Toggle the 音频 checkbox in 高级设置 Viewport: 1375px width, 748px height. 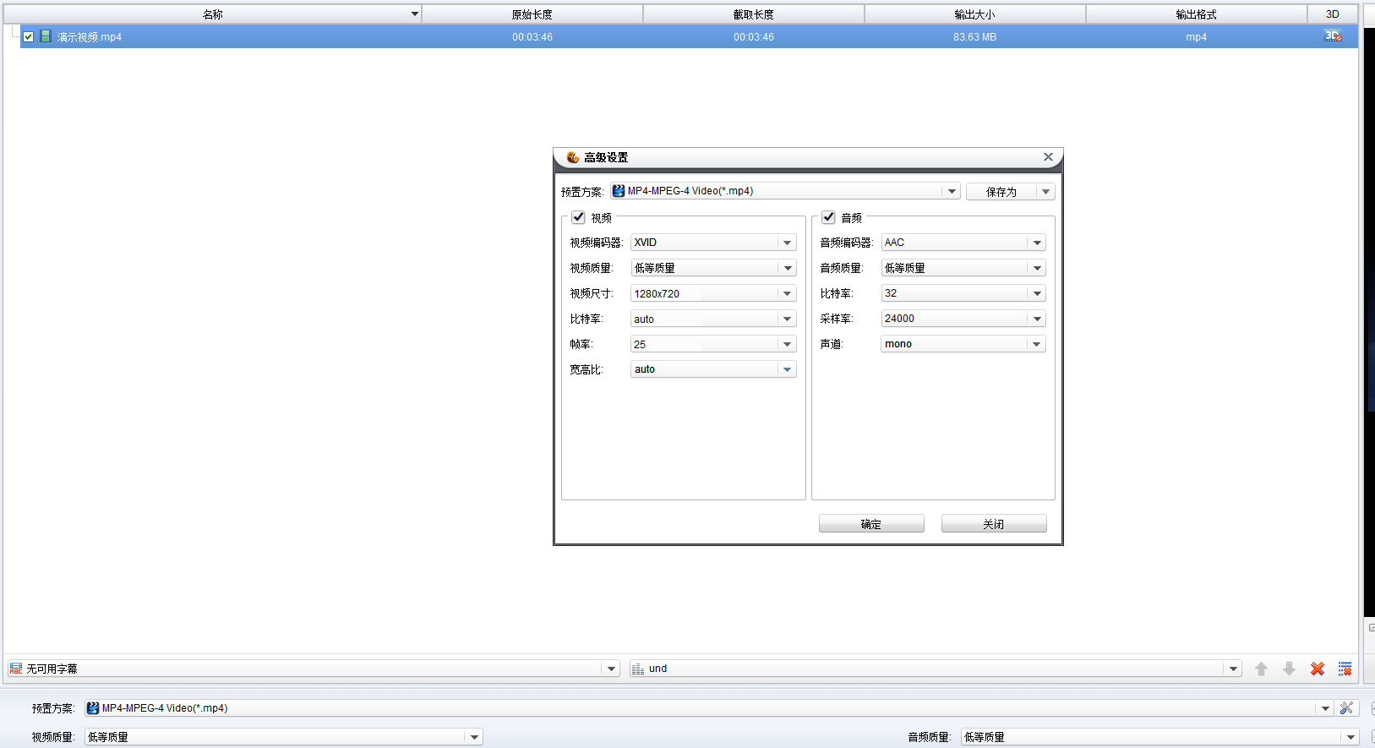pyautogui.click(x=829, y=217)
